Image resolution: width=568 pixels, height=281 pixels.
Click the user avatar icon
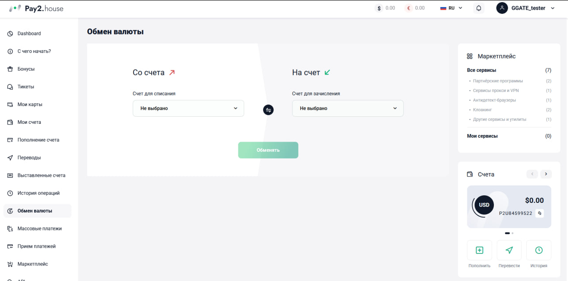tap(502, 8)
